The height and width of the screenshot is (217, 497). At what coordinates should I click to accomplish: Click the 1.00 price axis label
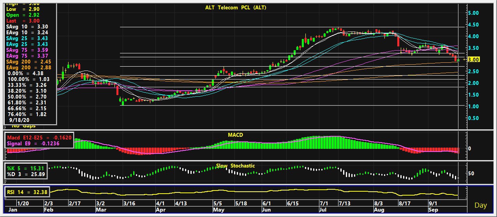(474, 106)
